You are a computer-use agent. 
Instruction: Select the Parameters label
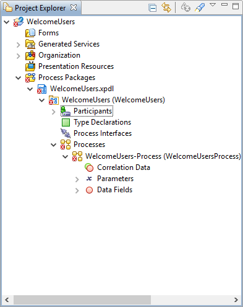coord(116,179)
